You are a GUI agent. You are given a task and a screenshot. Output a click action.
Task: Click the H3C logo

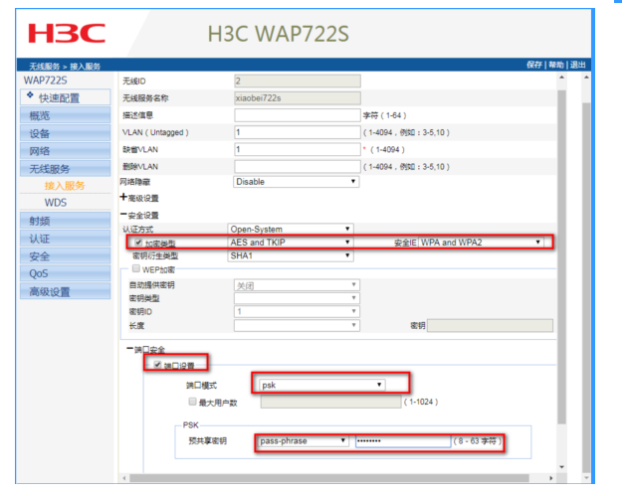point(67,34)
